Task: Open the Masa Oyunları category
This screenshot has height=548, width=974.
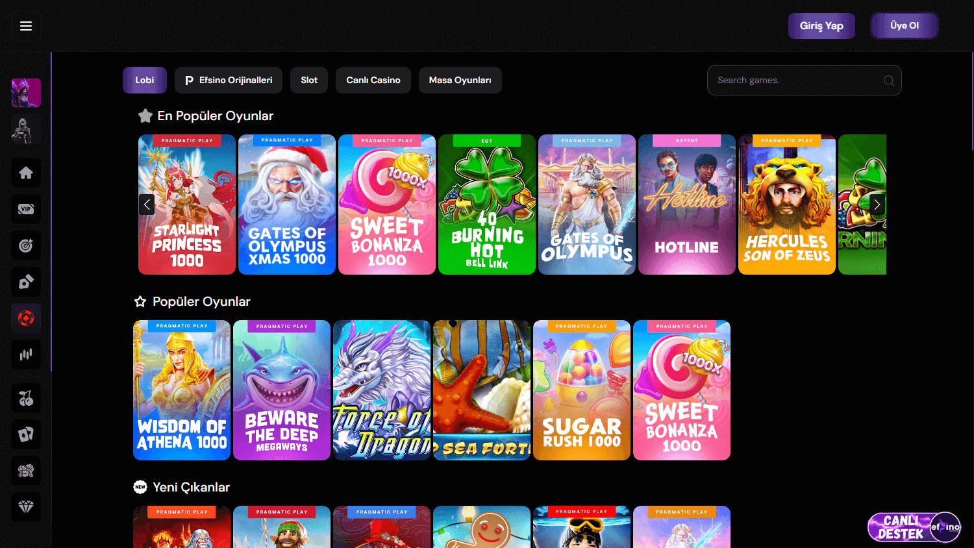Action: pyautogui.click(x=460, y=80)
